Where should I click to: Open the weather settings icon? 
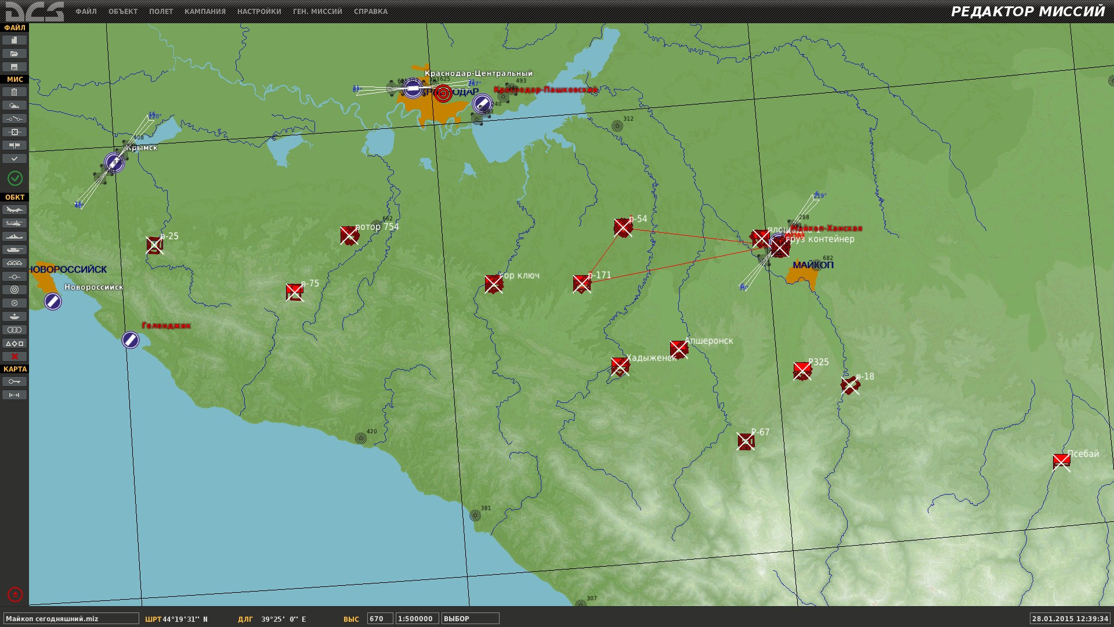click(x=15, y=105)
